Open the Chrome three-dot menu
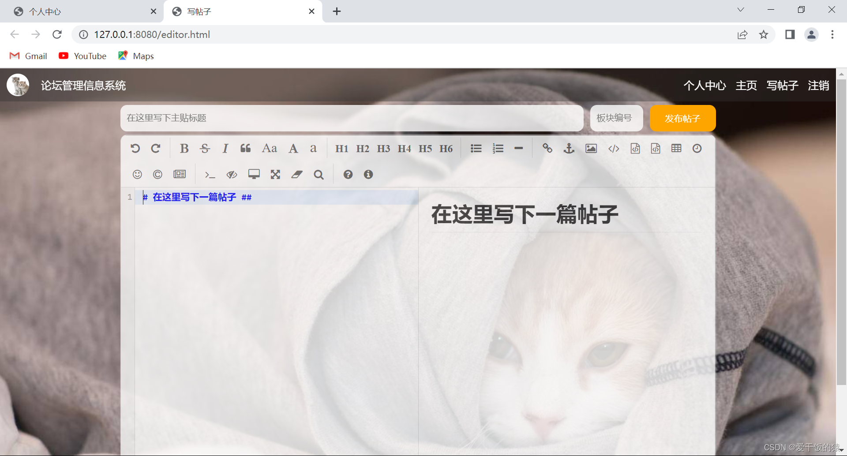Image resolution: width=847 pixels, height=456 pixels. coord(832,34)
